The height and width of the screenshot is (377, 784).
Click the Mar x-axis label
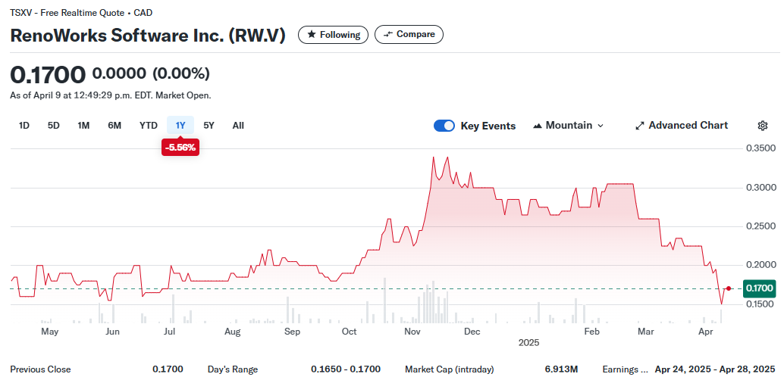[647, 332]
